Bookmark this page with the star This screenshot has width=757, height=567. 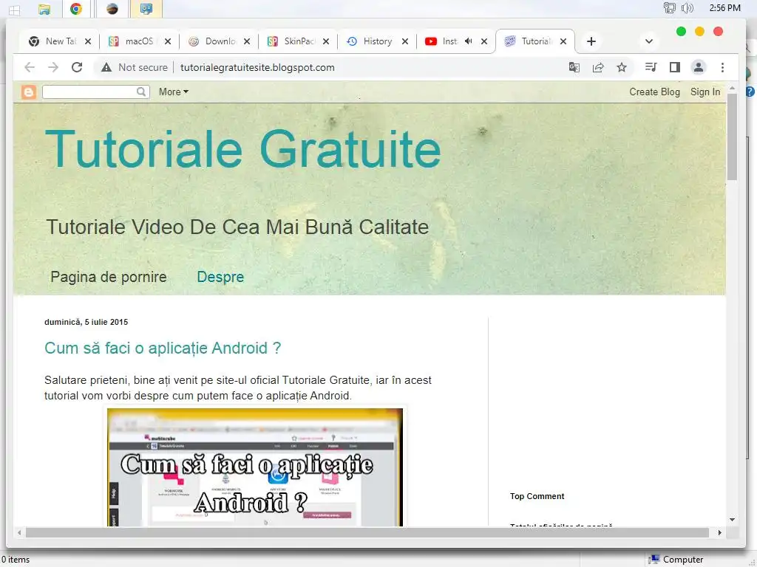[622, 67]
